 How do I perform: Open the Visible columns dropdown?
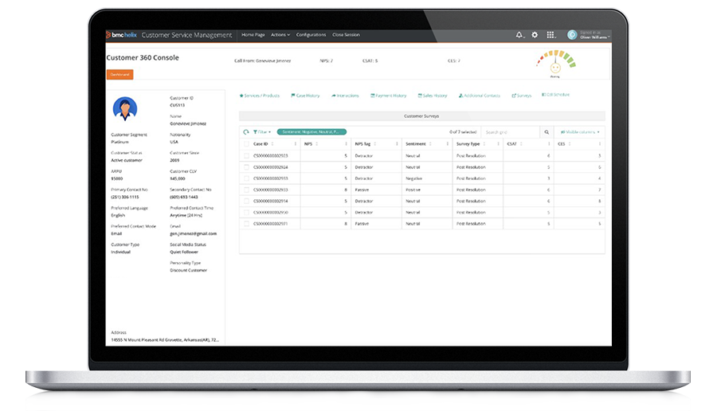point(580,131)
